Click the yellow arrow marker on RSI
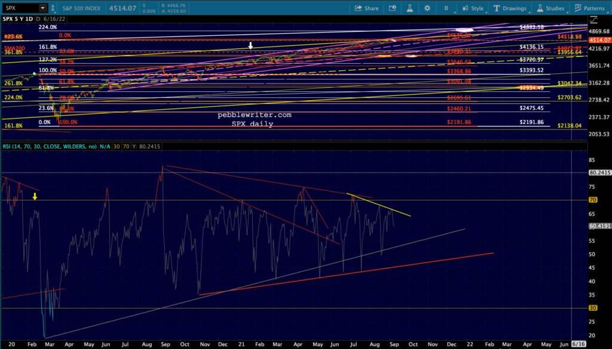The width and height of the screenshot is (612, 349). pos(35,197)
